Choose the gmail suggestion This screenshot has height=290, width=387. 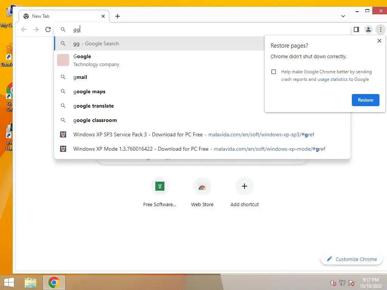coord(159,77)
